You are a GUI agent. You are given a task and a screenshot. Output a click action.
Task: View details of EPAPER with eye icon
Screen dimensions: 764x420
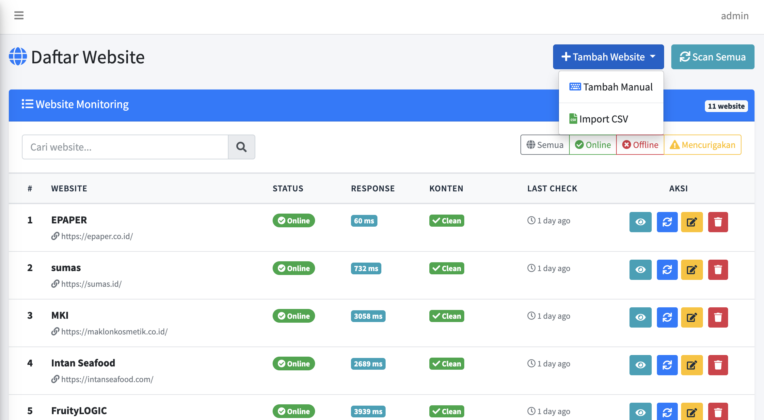[640, 222]
